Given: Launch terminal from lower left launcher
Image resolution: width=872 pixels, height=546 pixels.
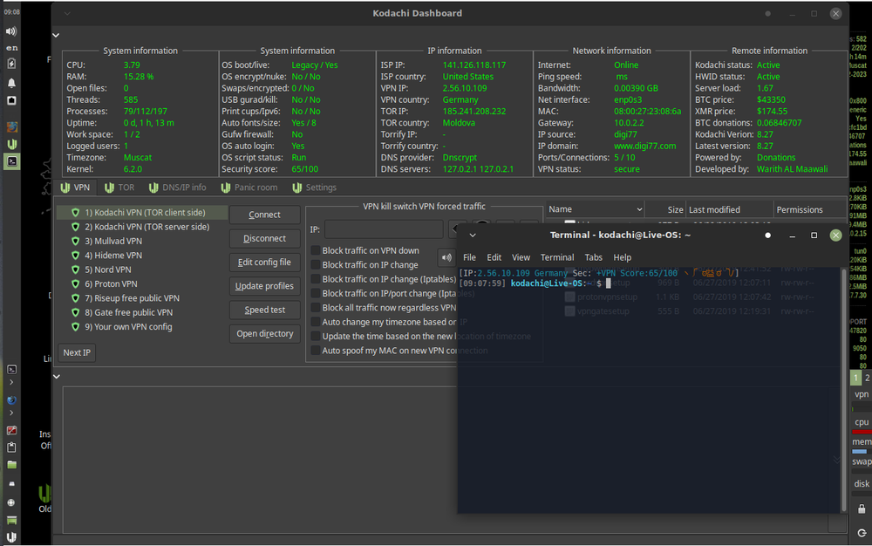Looking at the screenshot, I should (x=11, y=370).
